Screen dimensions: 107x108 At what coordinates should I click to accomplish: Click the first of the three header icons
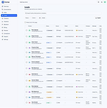coord(98,2)
